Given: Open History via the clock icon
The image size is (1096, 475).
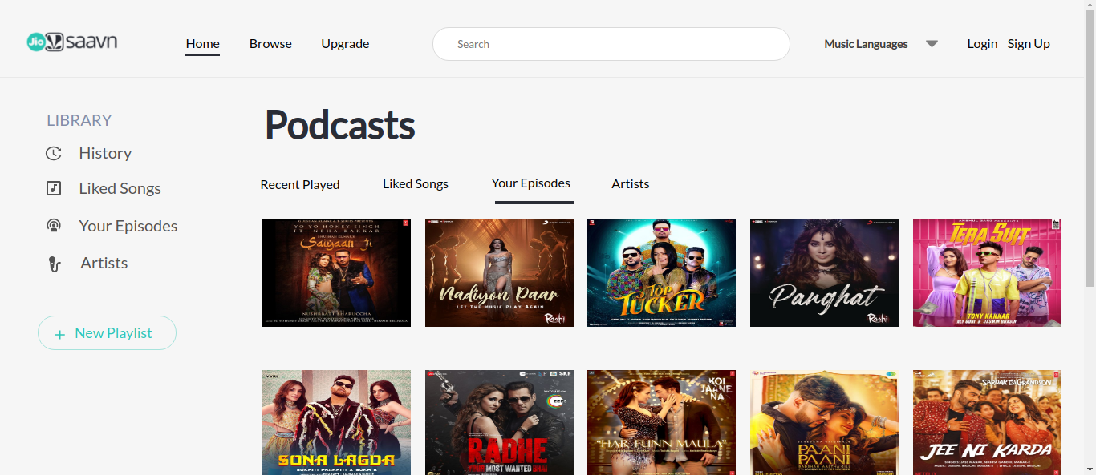Looking at the screenshot, I should [x=53, y=152].
